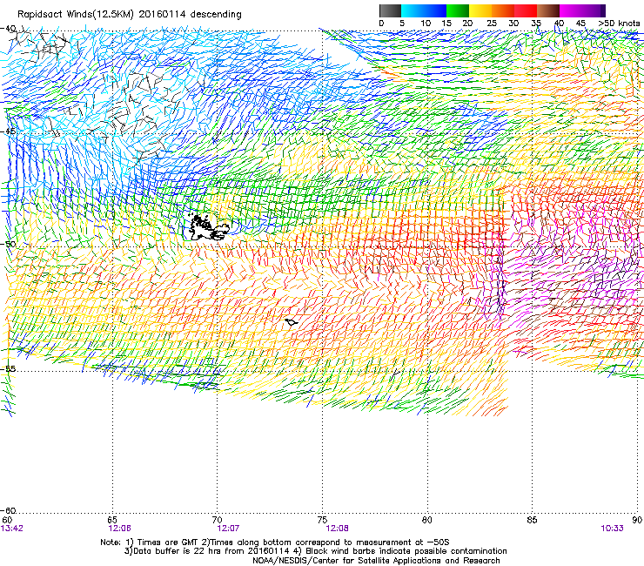Click the NOAA/NESDIS credit line
Viewport: 644px width, 566px height.
pyautogui.click(x=376, y=561)
